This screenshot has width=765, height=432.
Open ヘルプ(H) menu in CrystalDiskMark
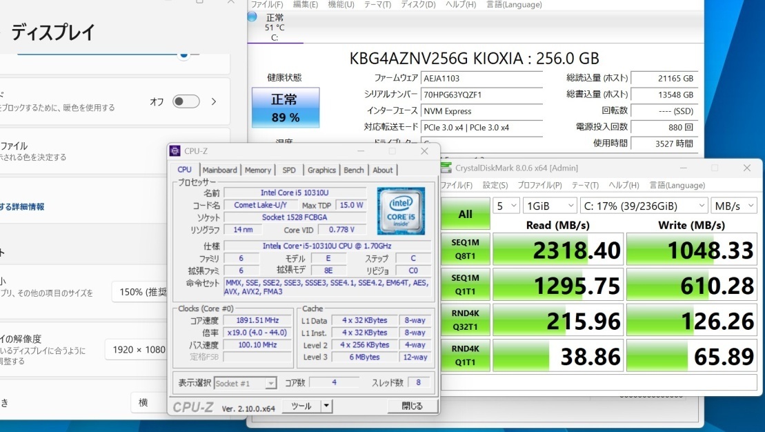pyautogui.click(x=624, y=186)
